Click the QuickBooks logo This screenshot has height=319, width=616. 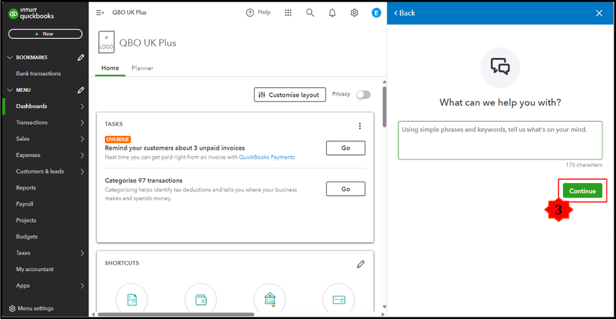[x=31, y=14]
